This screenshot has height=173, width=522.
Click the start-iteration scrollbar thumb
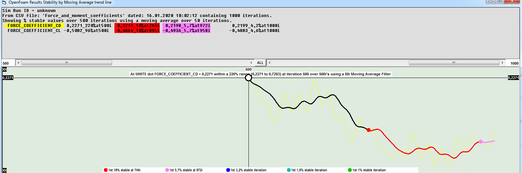pyautogui.click(x=66, y=63)
